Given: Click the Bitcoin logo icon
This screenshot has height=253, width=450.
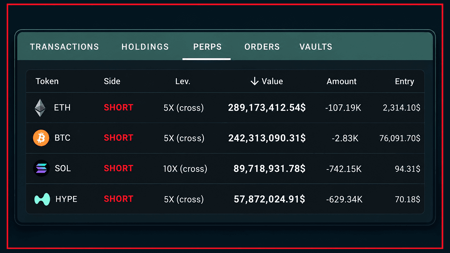Looking at the screenshot, I should click(41, 138).
